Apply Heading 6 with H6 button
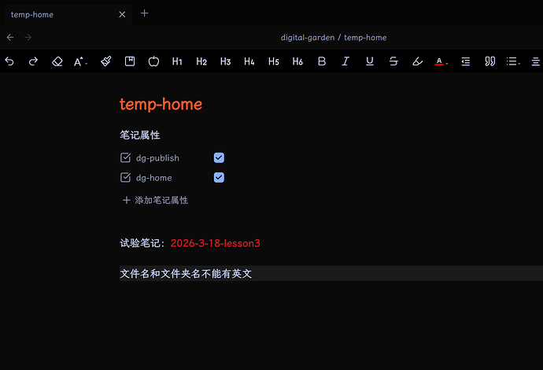The height and width of the screenshot is (370, 543). pyautogui.click(x=297, y=61)
